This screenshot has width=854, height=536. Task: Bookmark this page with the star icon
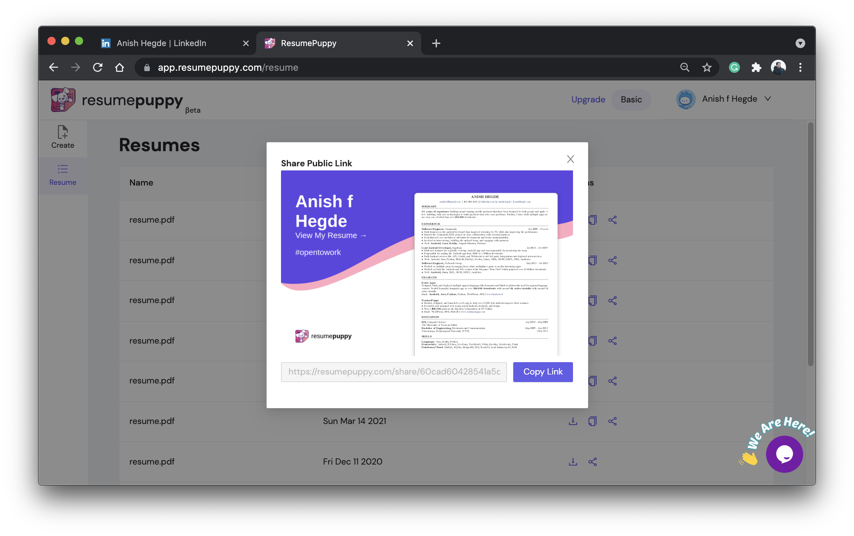click(707, 67)
